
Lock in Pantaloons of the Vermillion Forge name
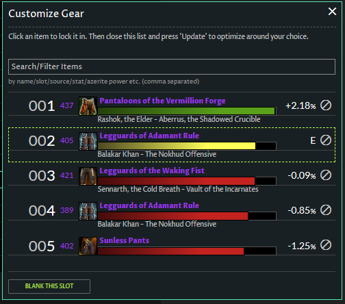[162, 101]
